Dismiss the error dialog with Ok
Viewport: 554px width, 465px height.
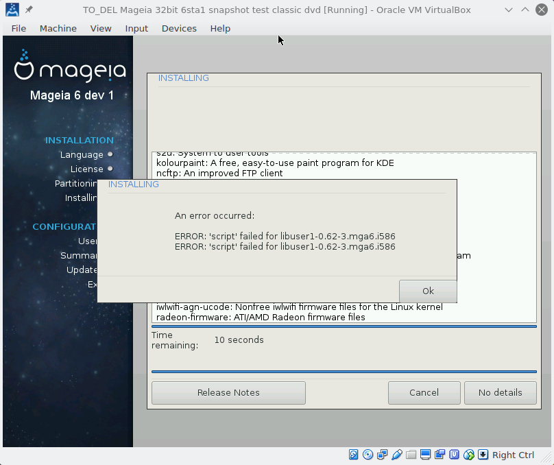pyautogui.click(x=428, y=291)
